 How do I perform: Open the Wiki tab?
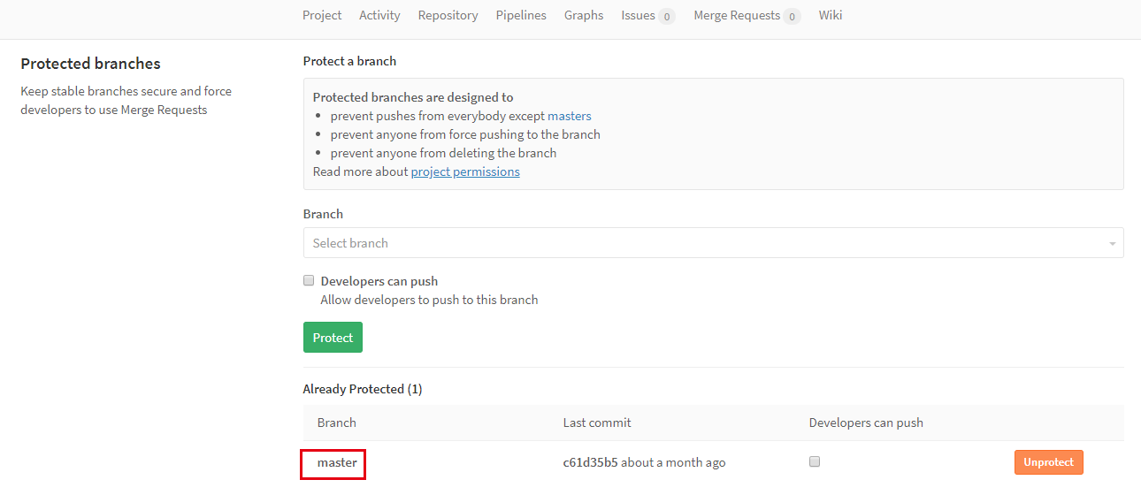831,15
